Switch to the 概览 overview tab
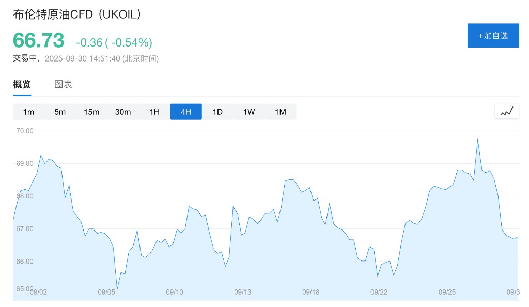 pos(22,84)
